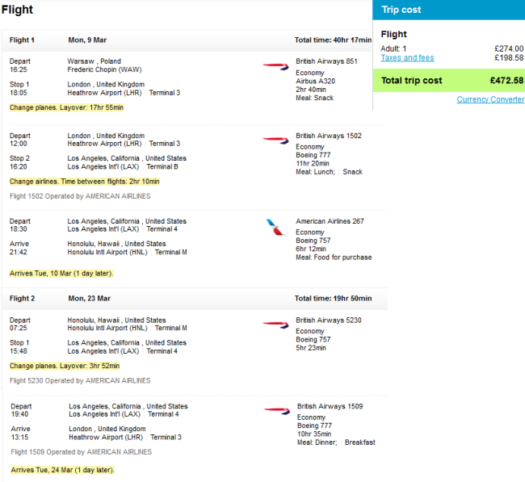Screen dimensions: 525x482
Task: Click the Change airlines 2hr 10min notice
Action: (84, 182)
